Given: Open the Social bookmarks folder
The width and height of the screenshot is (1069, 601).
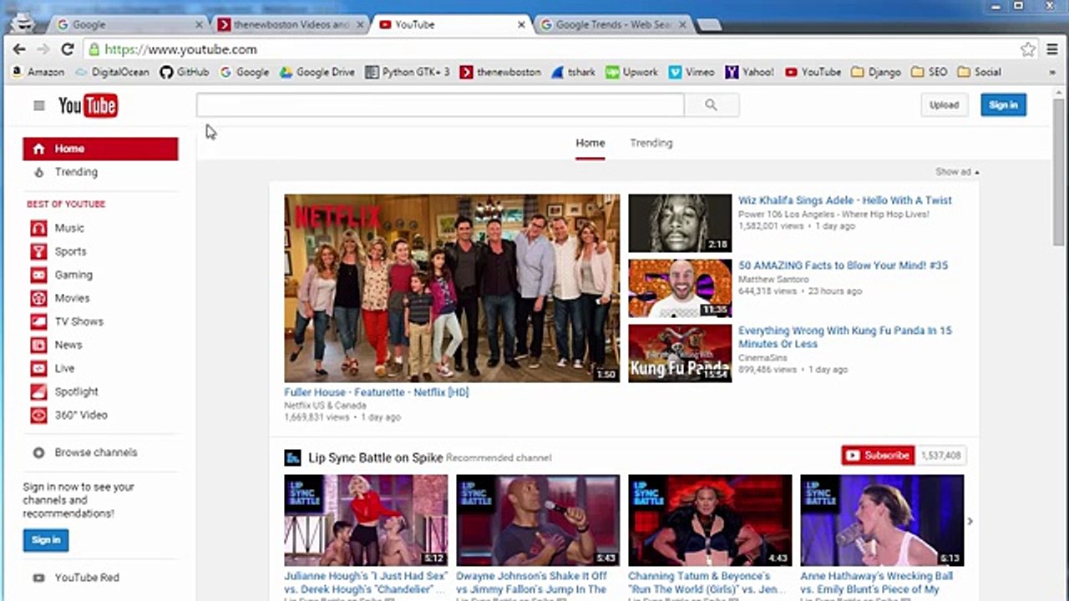Looking at the screenshot, I should (x=980, y=73).
